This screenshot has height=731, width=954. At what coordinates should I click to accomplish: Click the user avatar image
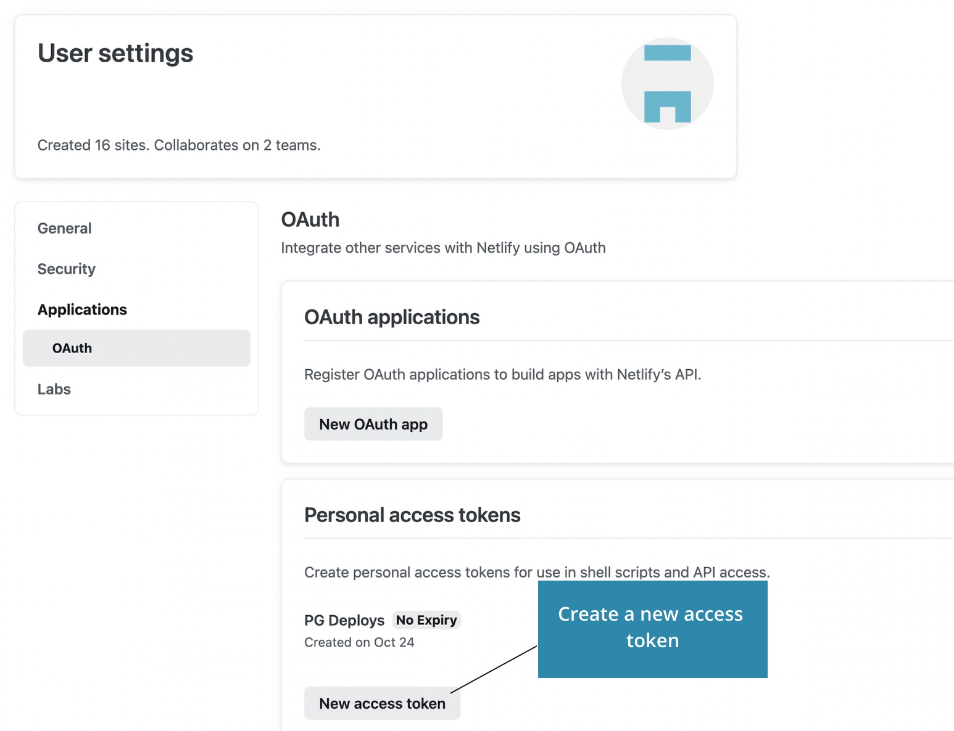pos(667,83)
